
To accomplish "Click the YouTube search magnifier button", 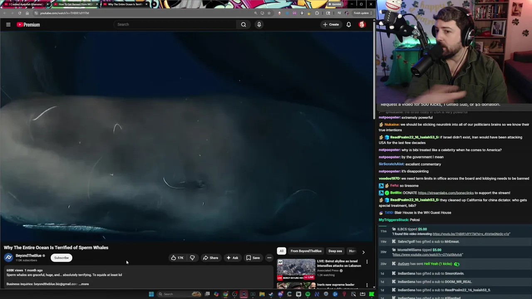I will (x=244, y=25).
